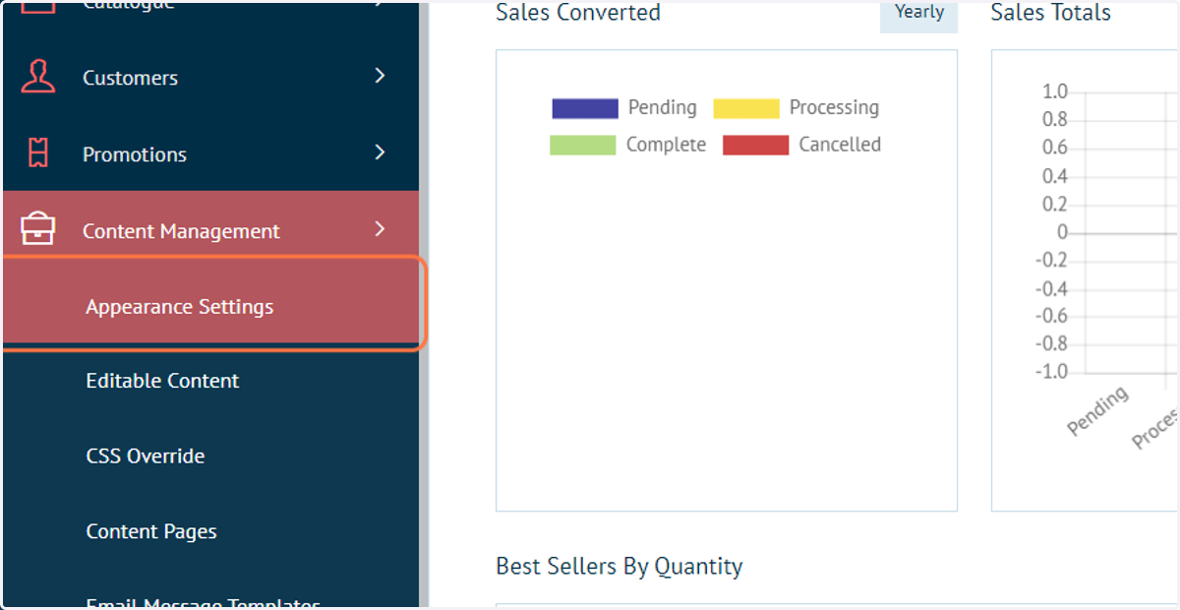Toggle the Pending blue legend swatch

pyautogui.click(x=585, y=108)
